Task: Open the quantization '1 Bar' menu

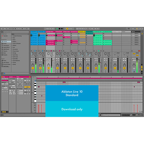Action: tap(27, 29)
